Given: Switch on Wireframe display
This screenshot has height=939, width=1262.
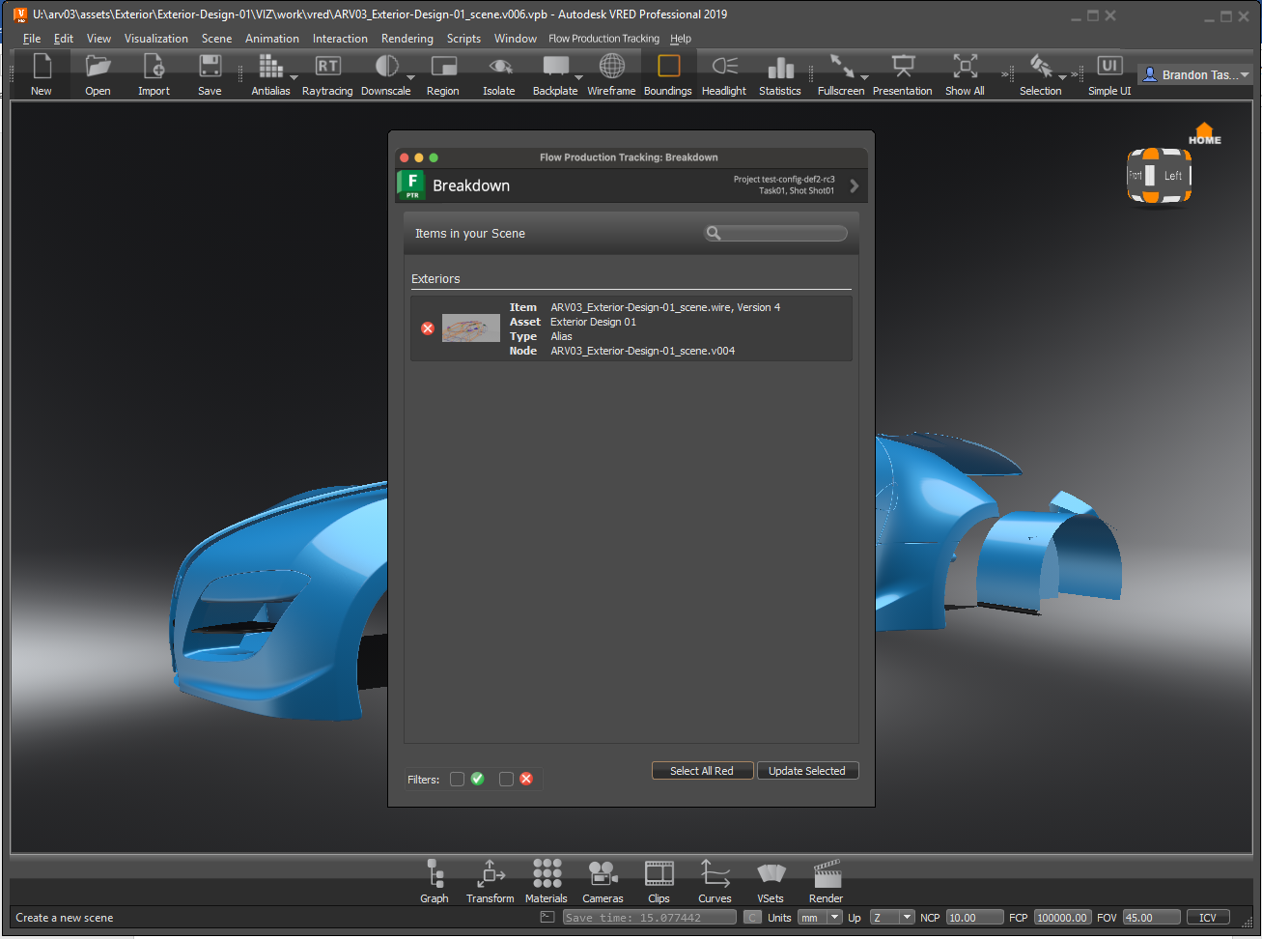Looking at the screenshot, I should 611,67.
